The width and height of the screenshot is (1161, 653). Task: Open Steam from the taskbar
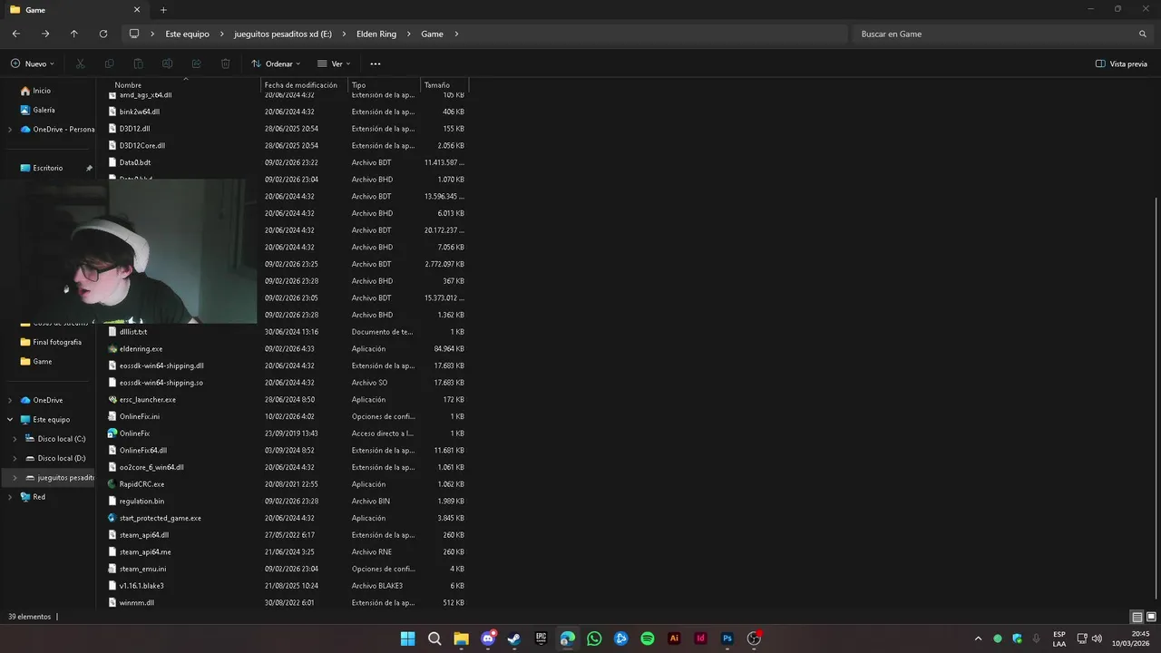pos(514,638)
